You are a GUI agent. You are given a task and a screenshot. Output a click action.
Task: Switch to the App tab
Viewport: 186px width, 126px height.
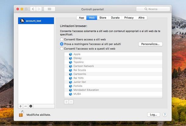pos(81,18)
